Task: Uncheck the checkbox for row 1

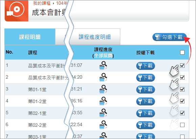Action: (x=182, y=65)
